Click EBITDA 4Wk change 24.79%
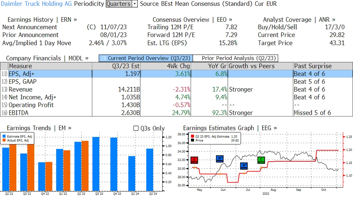353x197 pixels. pos(181,113)
